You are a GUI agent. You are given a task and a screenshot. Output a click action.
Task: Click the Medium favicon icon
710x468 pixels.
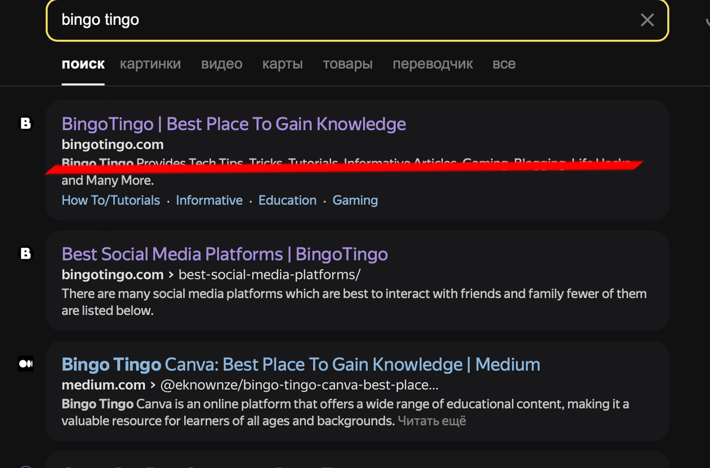(x=25, y=364)
